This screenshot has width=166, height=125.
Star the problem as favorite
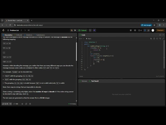click(x=22, y=104)
